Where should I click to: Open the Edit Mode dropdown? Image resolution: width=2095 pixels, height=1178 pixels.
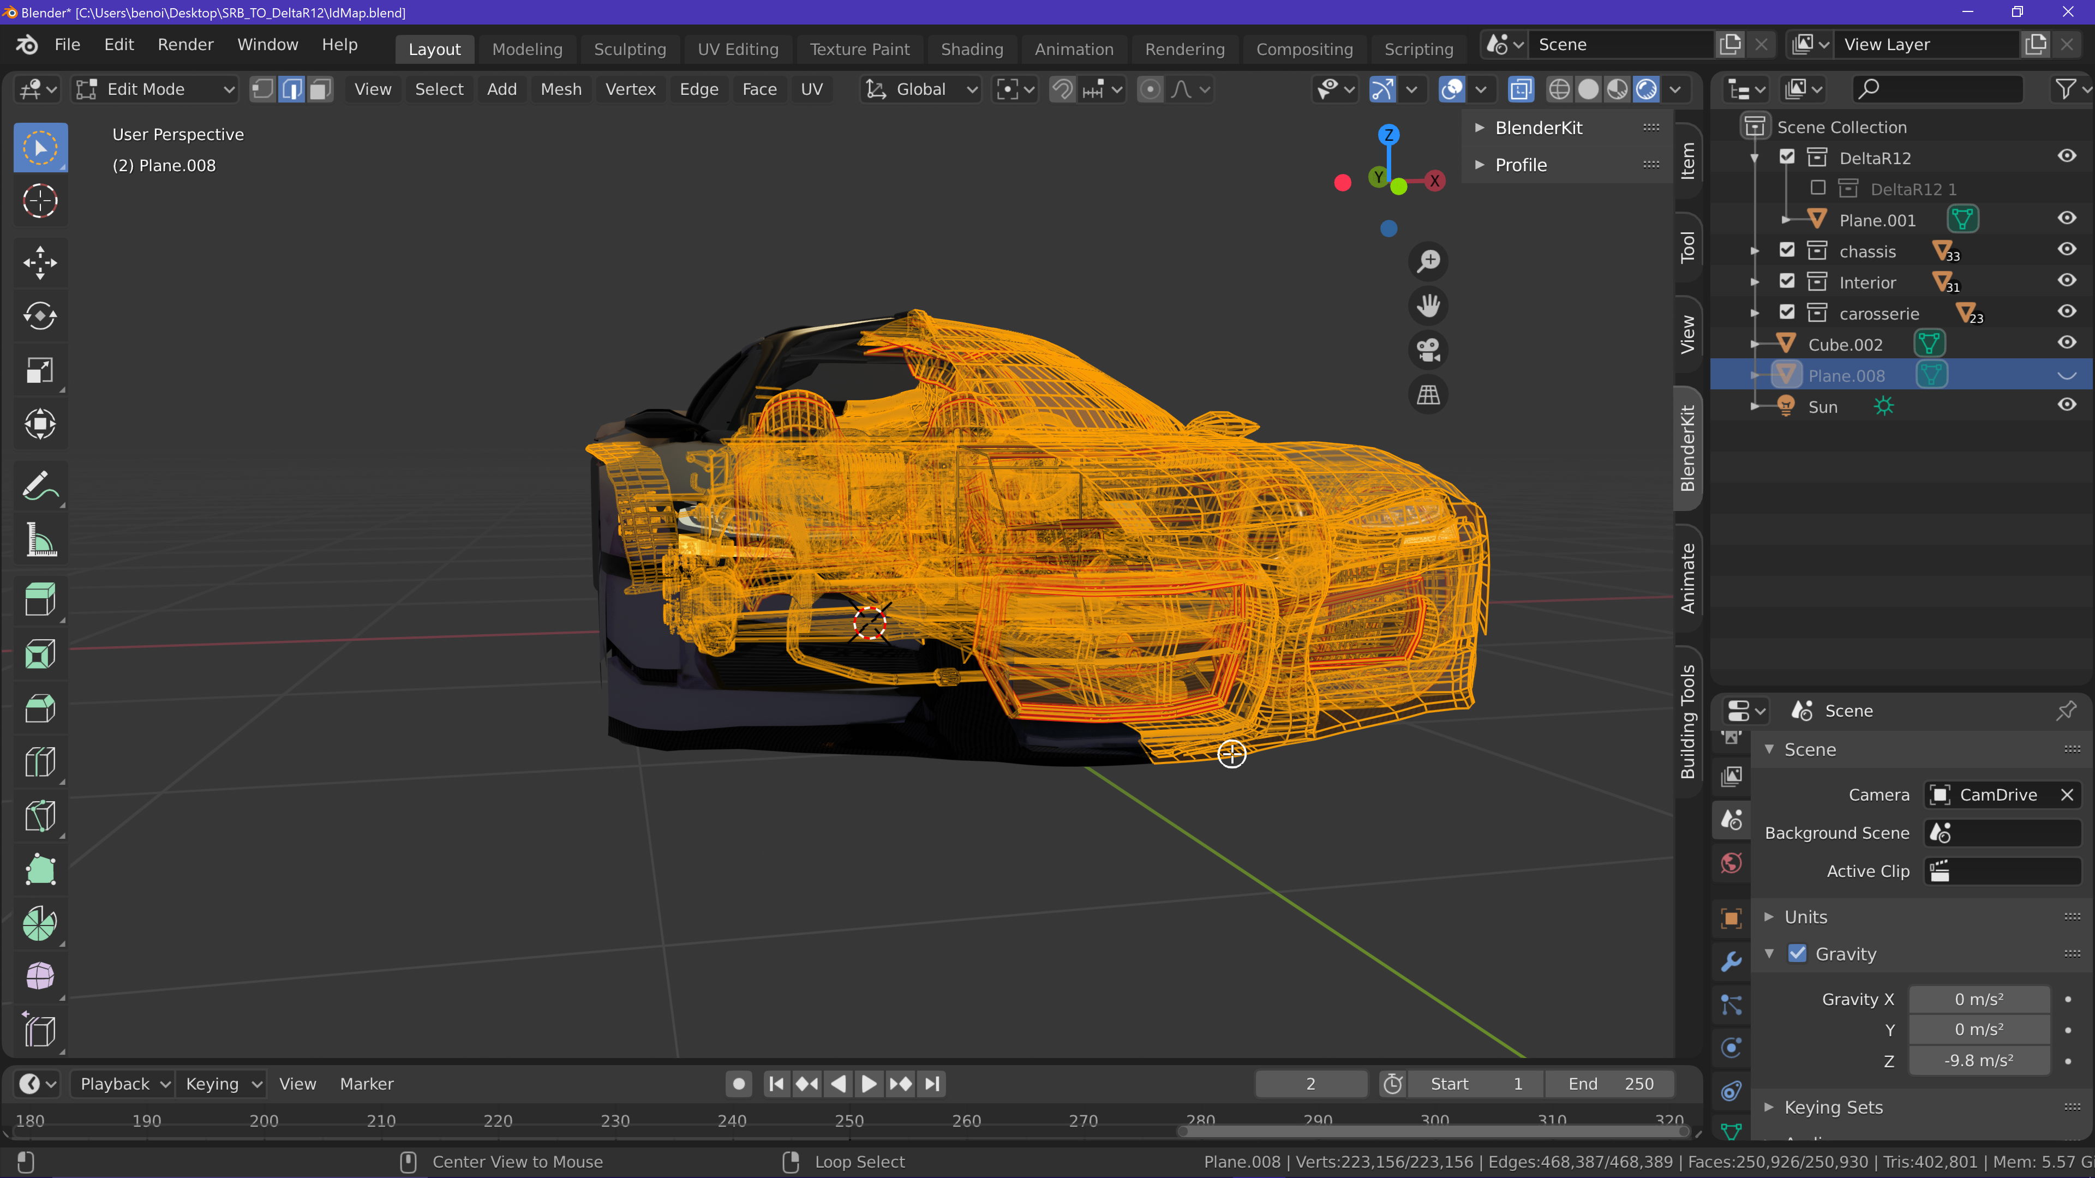[x=154, y=89]
